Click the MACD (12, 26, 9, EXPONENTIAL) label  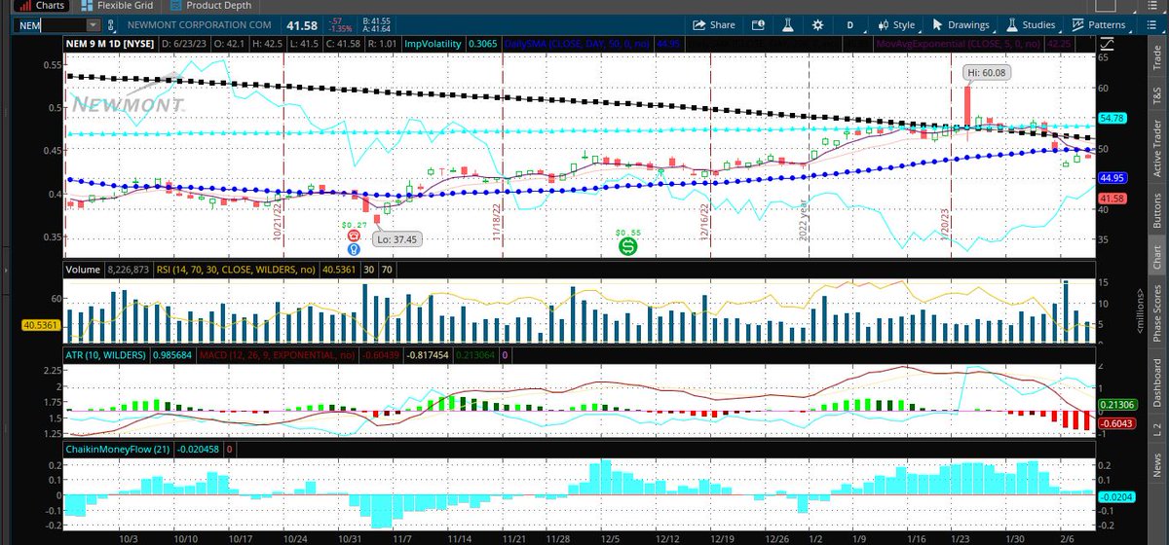point(275,355)
